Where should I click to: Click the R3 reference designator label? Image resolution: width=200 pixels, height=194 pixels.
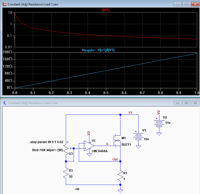pos(71,170)
